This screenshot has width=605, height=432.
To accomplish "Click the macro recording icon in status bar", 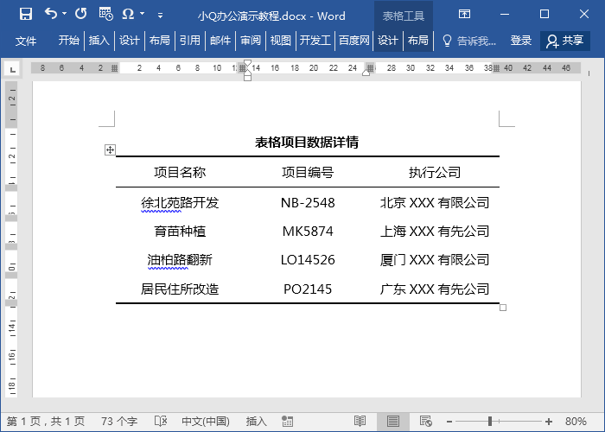I will [x=288, y=422].
